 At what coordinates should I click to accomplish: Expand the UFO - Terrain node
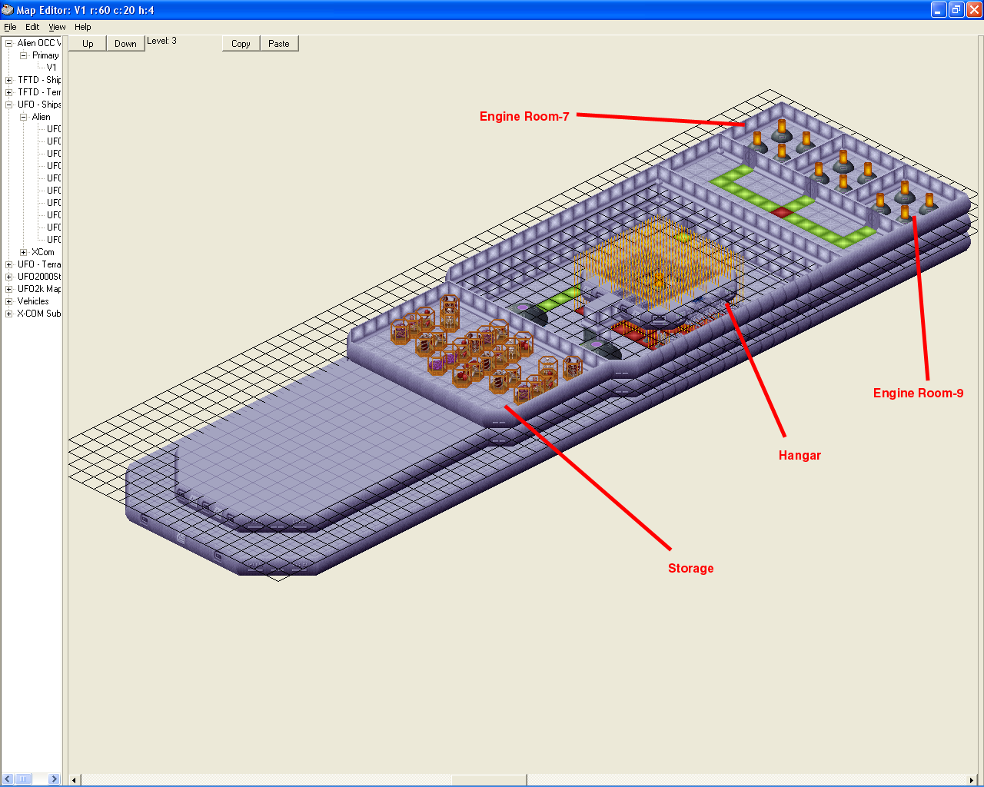point(9,264)
